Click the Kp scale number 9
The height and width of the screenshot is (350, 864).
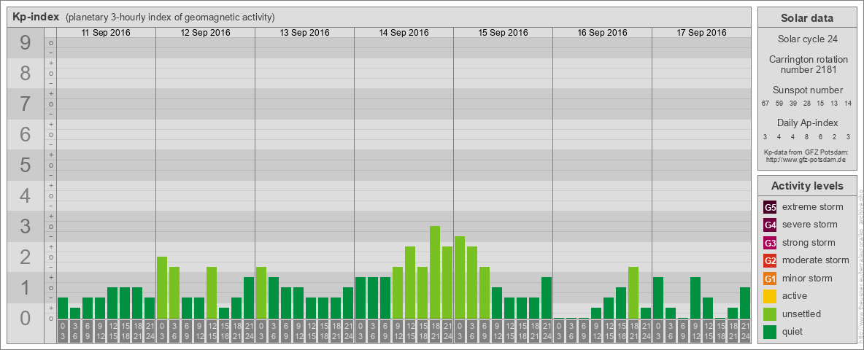(x=26, y=43)
